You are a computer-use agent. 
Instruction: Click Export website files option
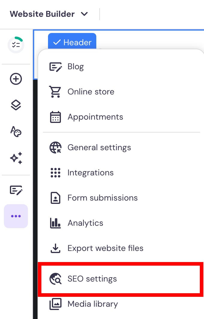(105, 248)
